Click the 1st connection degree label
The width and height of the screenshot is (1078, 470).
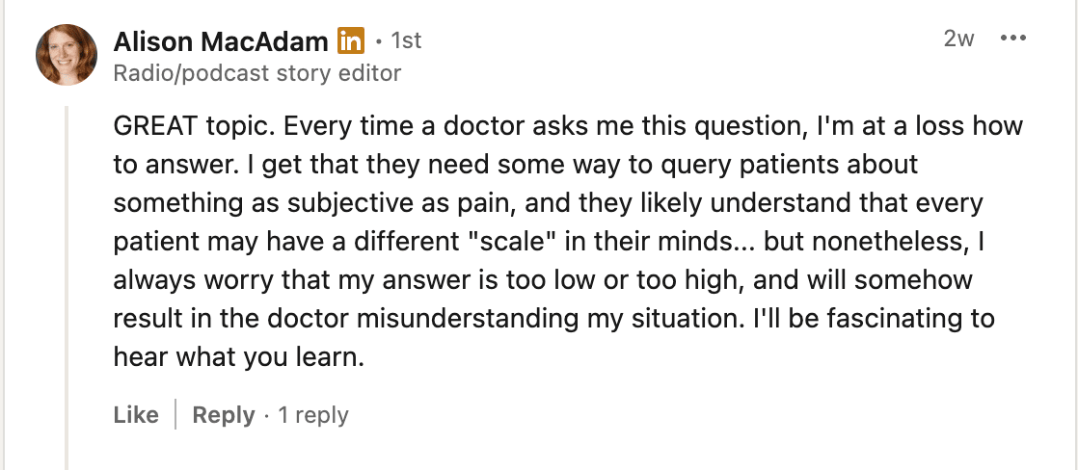tap(406, 41)
